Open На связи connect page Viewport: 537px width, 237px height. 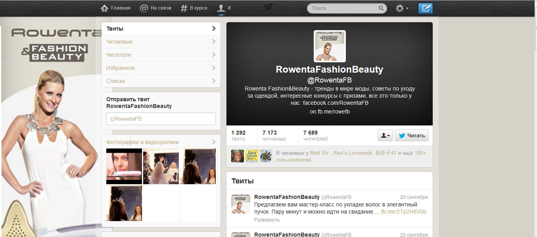[156, 8]
